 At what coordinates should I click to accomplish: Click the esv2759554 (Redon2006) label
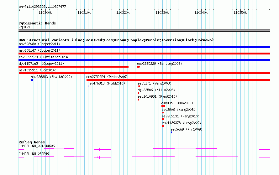coord(107,77)
